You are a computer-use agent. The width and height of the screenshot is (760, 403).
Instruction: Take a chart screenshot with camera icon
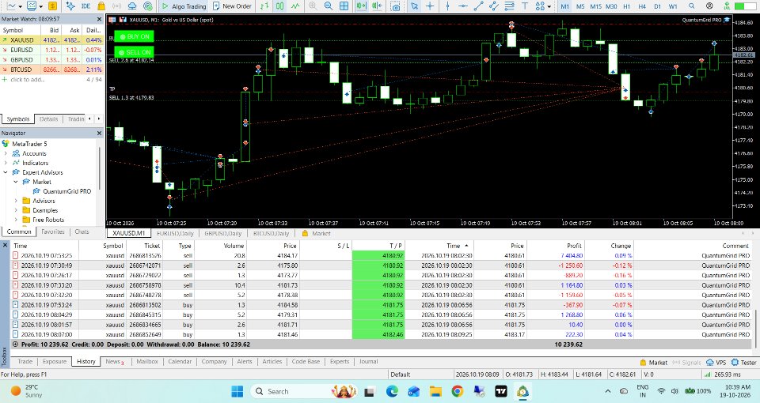click(x=396, y=6)
